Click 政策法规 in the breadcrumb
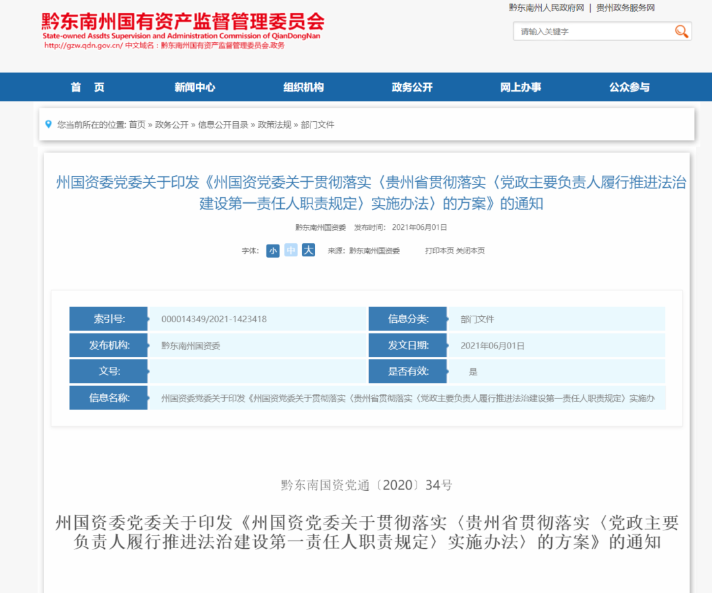The width and height of the screenshot is (712, 593). [274, 125]
